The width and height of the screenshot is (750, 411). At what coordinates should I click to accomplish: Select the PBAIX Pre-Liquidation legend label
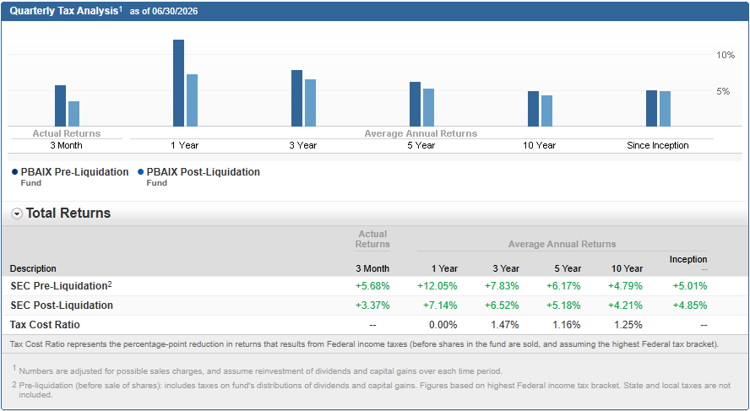[x=74, y=172]
